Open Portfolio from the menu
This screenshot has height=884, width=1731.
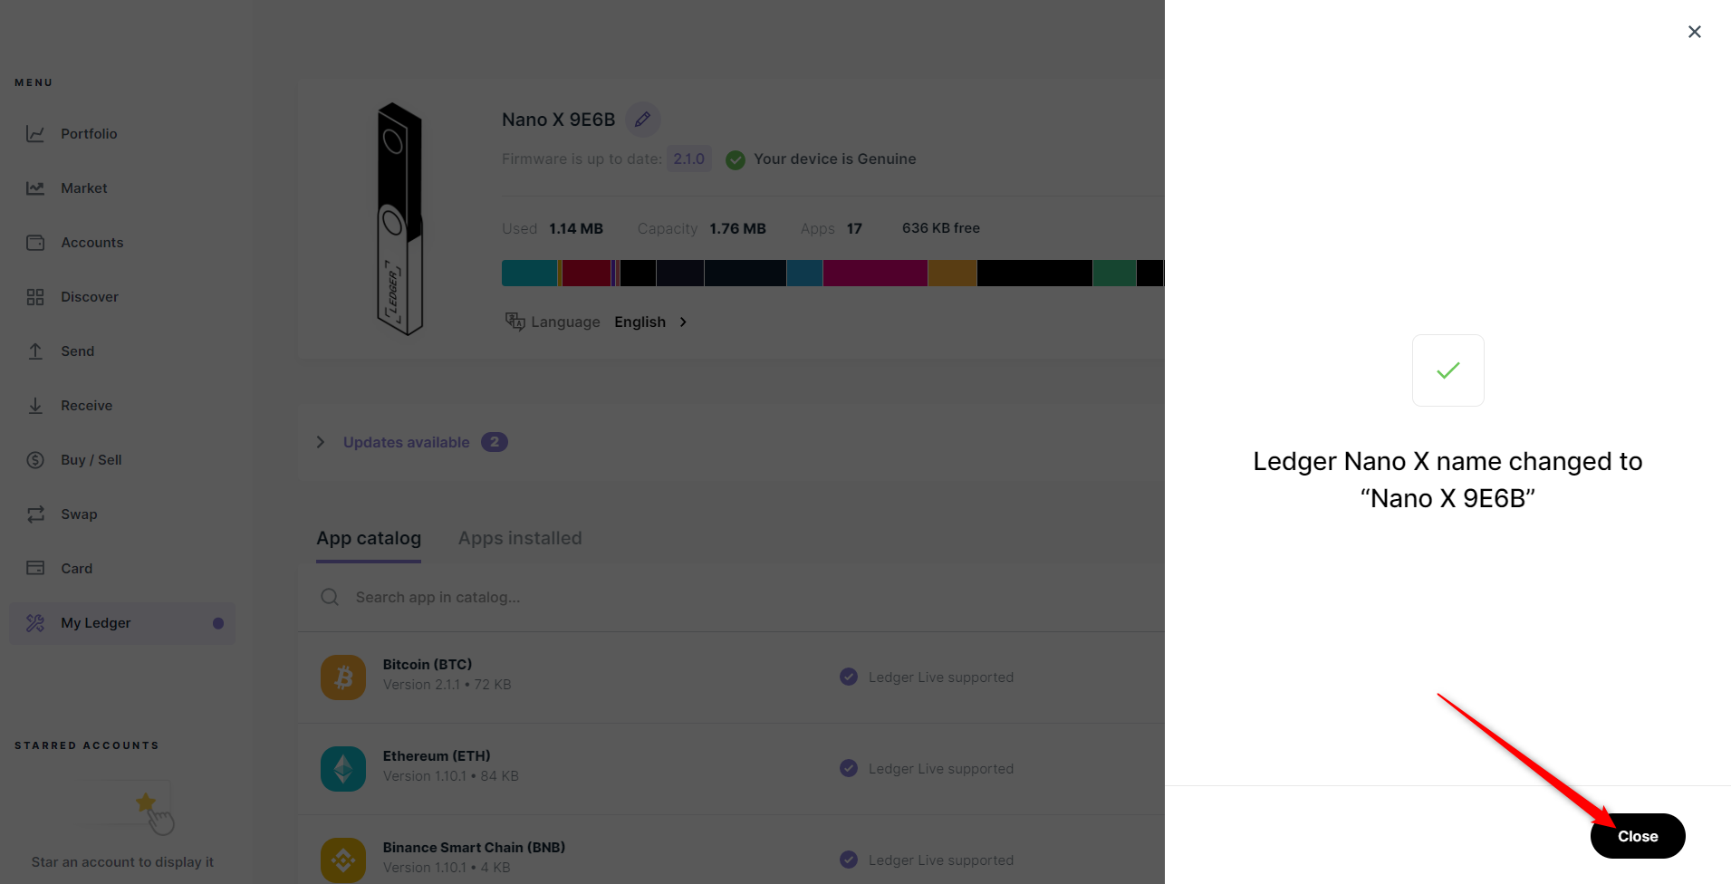click(x=89, y=134)
